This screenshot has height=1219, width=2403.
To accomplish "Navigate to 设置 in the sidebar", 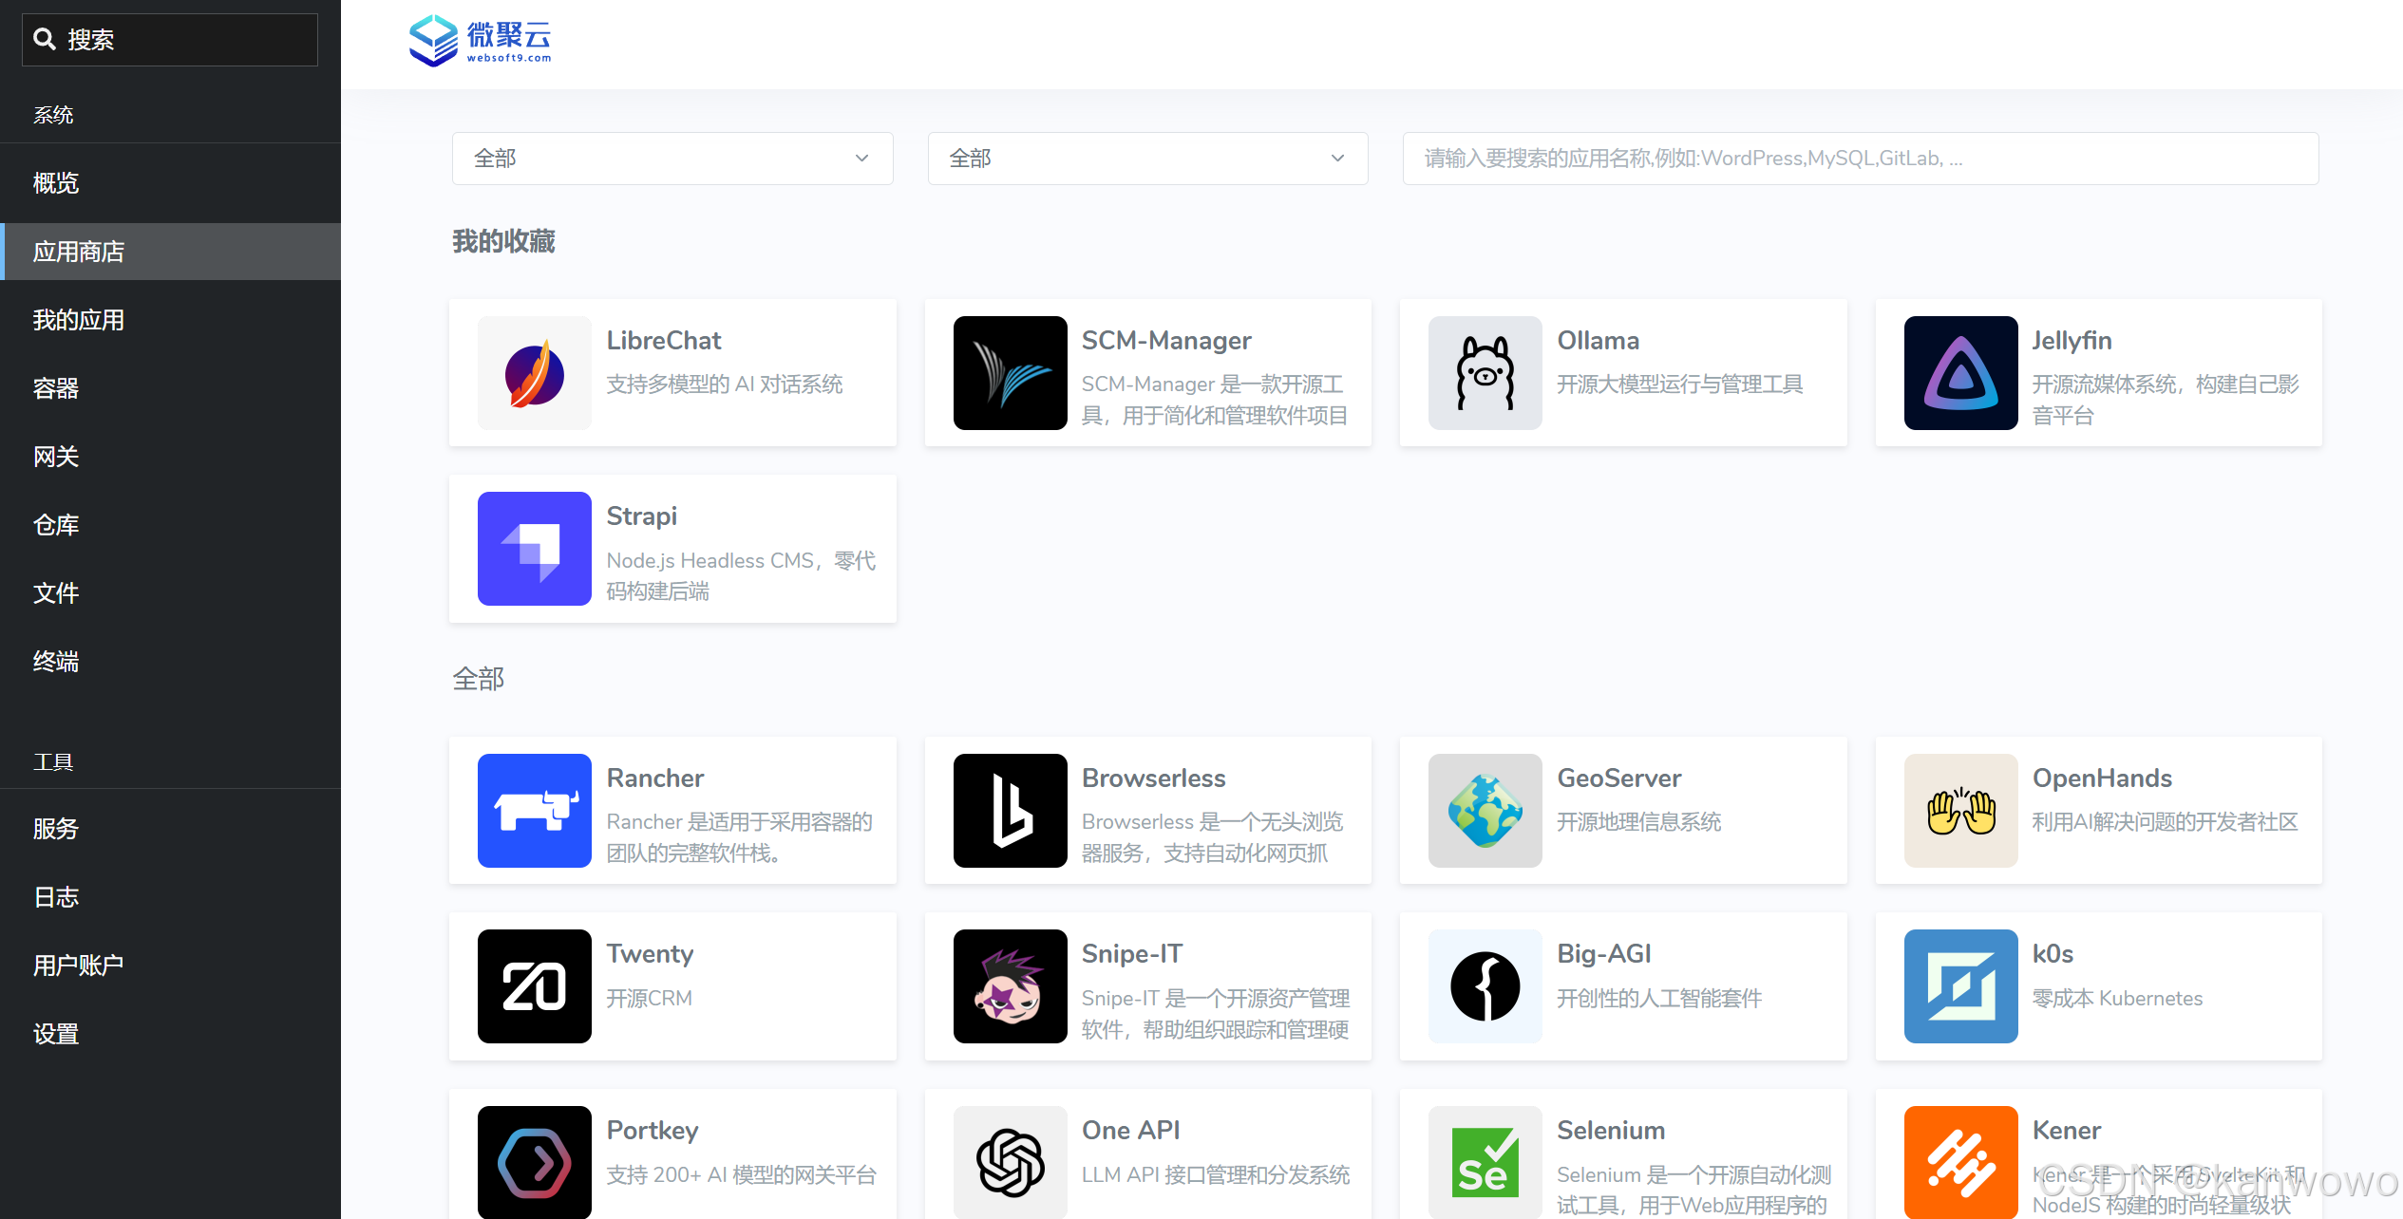I will click(x=55, y=1033).
